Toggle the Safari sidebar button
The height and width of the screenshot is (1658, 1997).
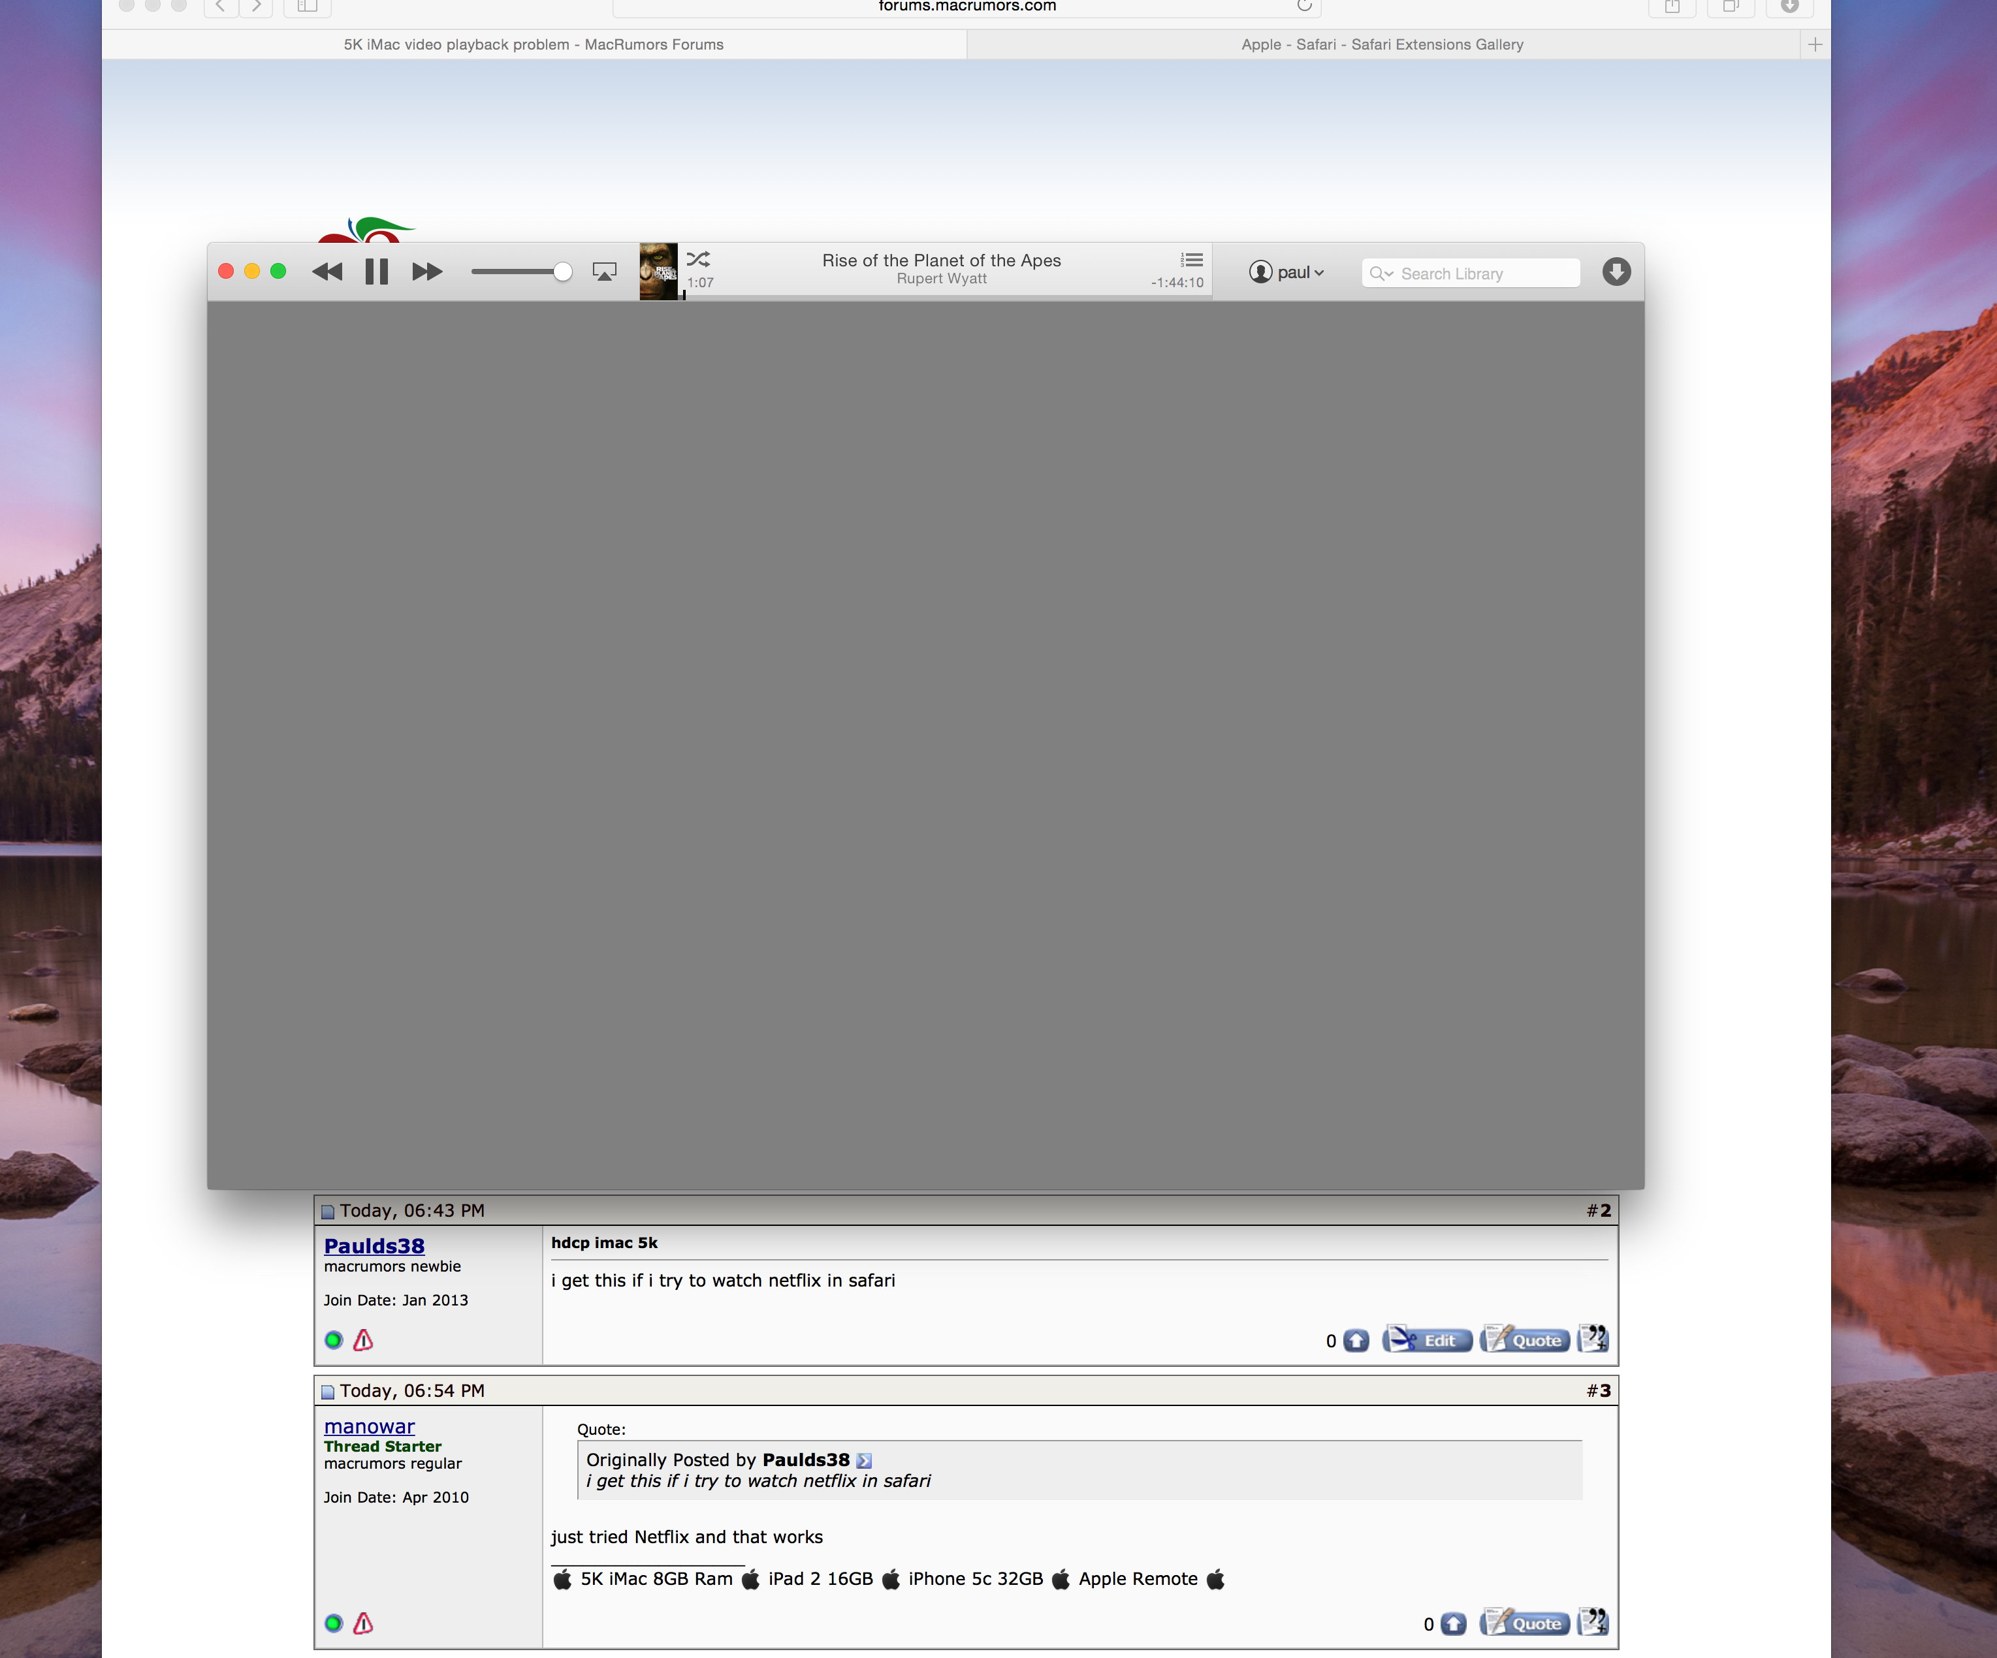click(x=307, y=6)
